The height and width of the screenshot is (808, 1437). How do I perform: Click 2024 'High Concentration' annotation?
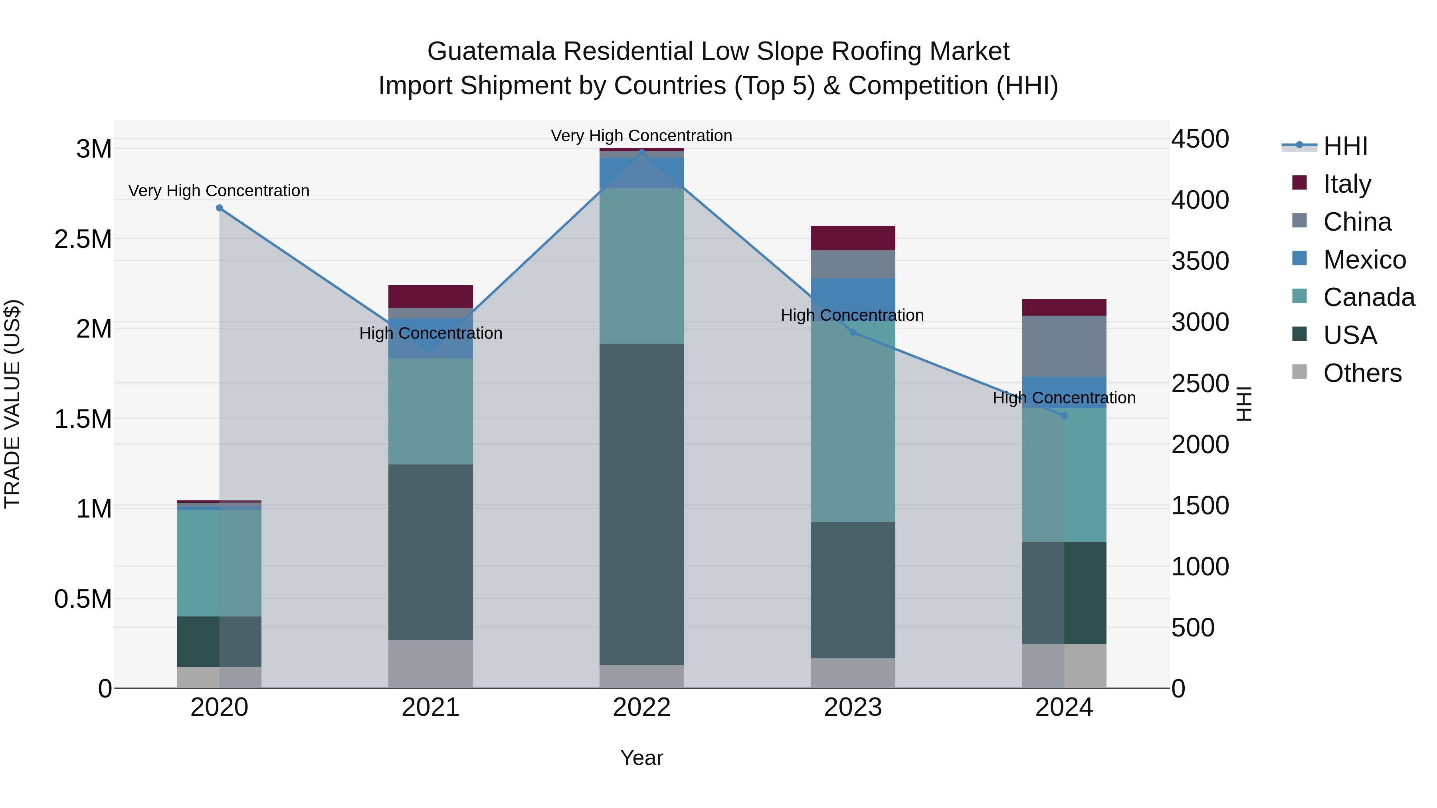(x=1064, y=397)
